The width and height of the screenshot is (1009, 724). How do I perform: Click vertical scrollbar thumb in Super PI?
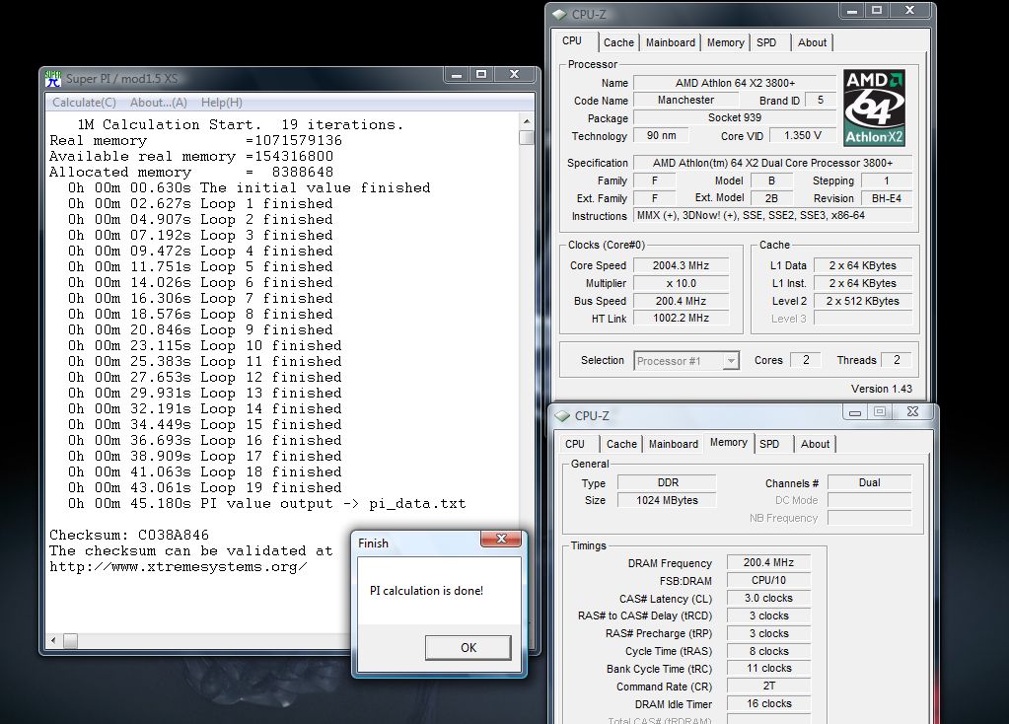(527, 138)
